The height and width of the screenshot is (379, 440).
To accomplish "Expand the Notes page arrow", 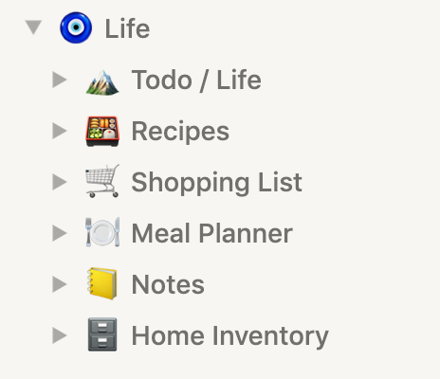I will 60,284.
